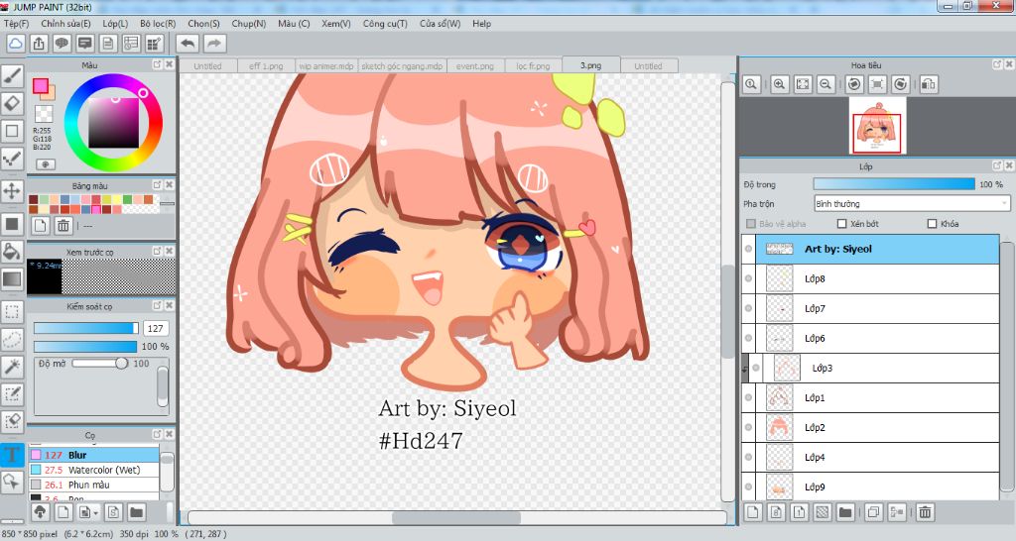Select the Move tool
The image size is (1016, 541).
(x=12, y=191)
